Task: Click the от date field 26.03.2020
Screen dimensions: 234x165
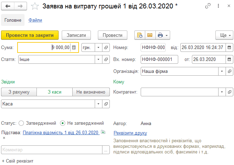Action: tap(209, 60)
